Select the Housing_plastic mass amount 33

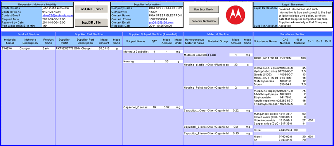(236, 65)
